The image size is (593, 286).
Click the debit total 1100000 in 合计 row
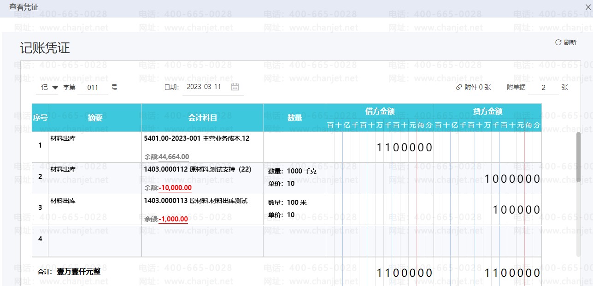405,273
